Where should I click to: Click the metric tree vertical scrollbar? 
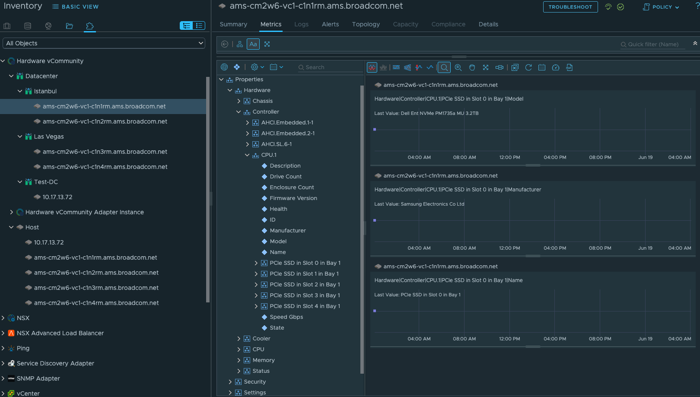point(362,229)
